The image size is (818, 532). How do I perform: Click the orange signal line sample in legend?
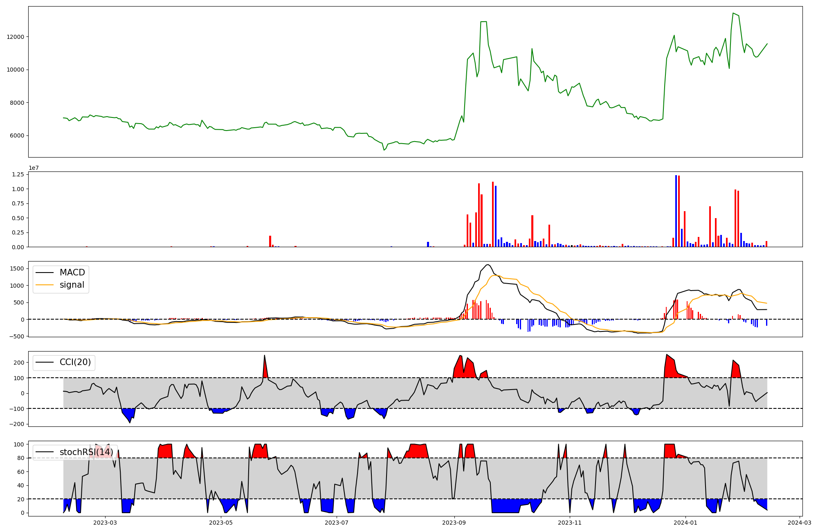click(x=45, y=285)
